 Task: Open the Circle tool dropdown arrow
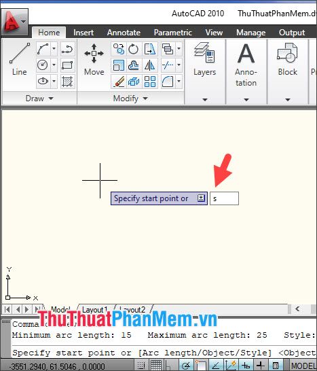[x=54, y=65]
